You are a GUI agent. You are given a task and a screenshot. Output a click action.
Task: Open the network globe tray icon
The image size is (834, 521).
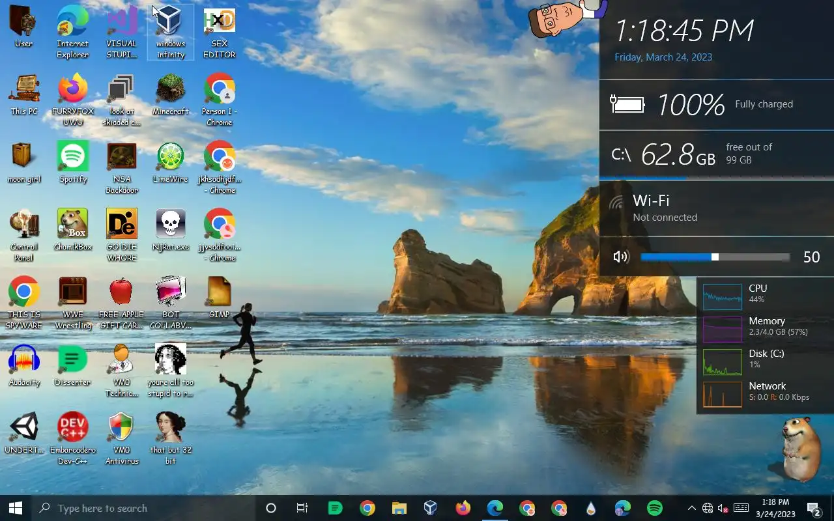click(708, 508)
